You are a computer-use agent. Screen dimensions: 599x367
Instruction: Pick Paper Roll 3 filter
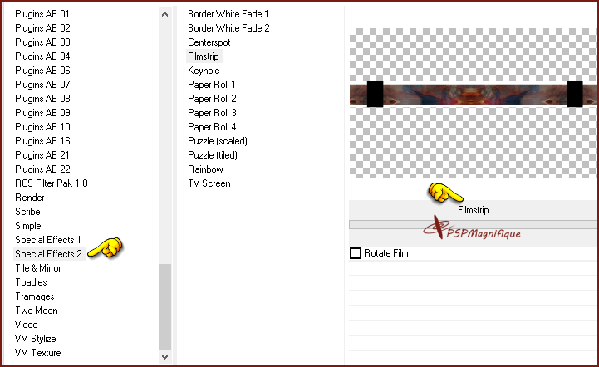click(x=212, y=113)
